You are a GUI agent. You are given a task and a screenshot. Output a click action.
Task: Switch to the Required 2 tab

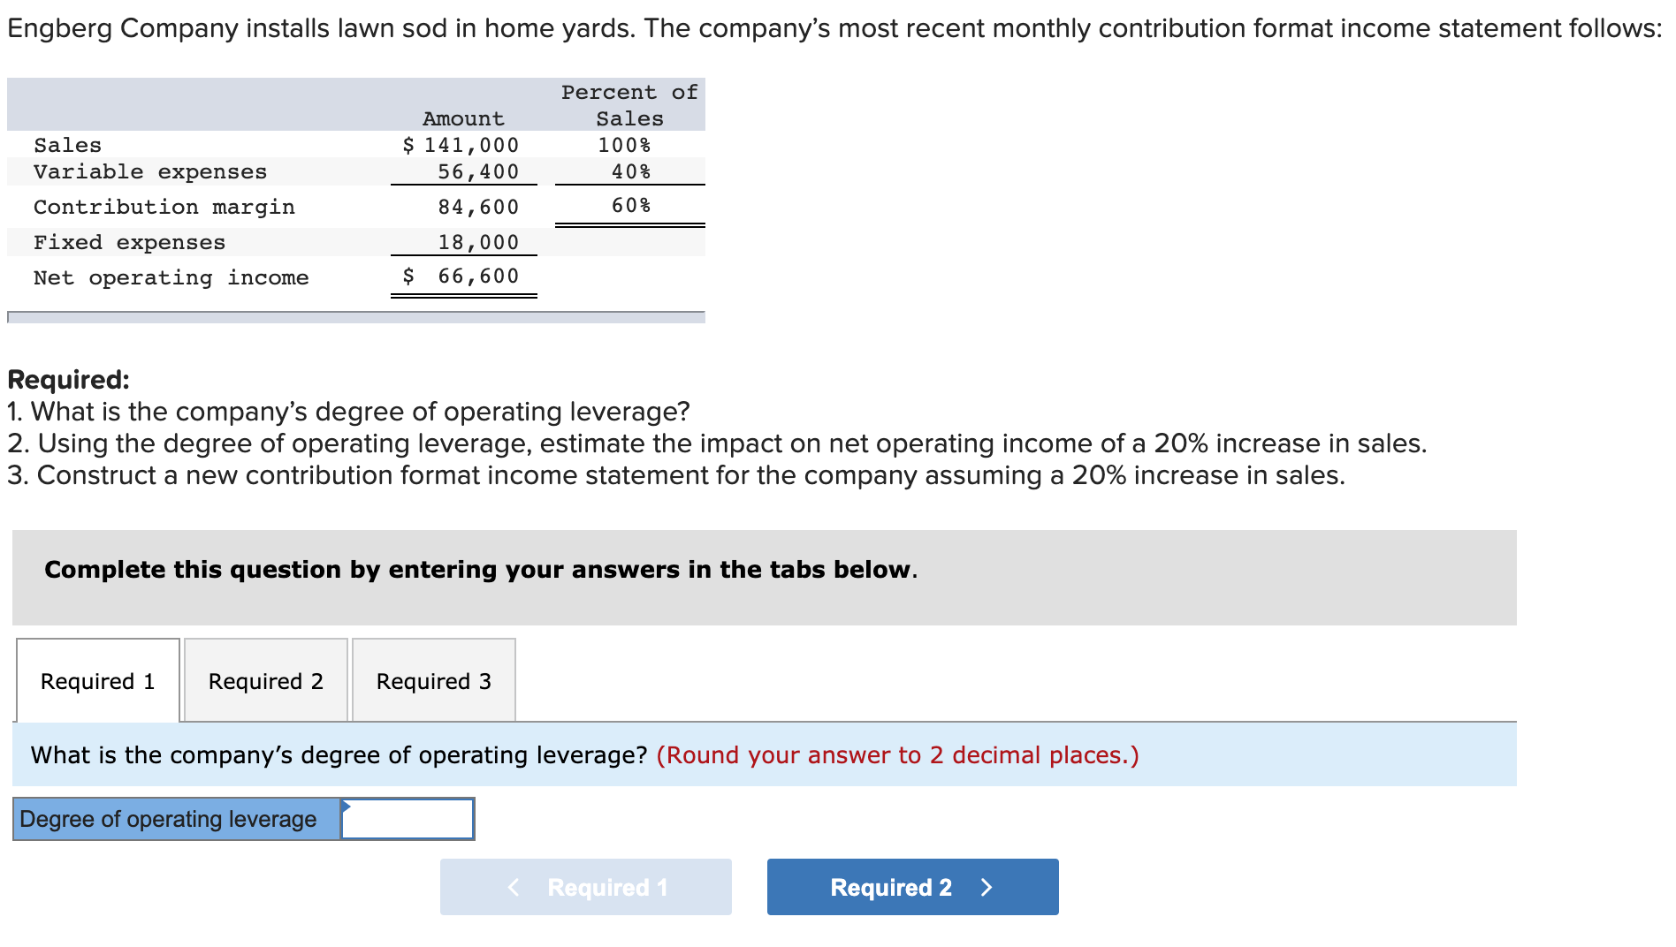[x=265, y=680]
